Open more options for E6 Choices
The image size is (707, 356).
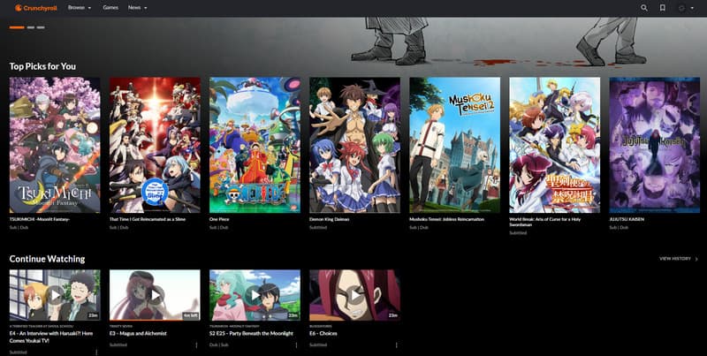pyautogui.click(x=396, y=345)
